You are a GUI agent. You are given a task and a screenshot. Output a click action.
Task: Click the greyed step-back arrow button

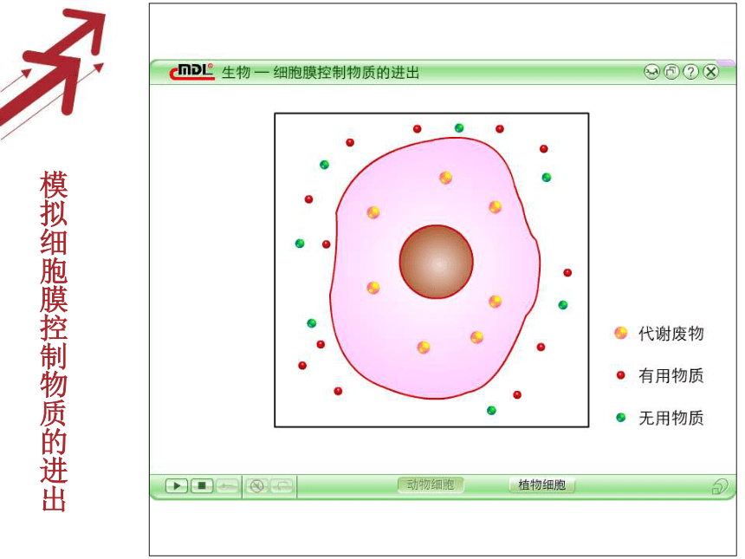pyautogui.click(x=228, y=486)
